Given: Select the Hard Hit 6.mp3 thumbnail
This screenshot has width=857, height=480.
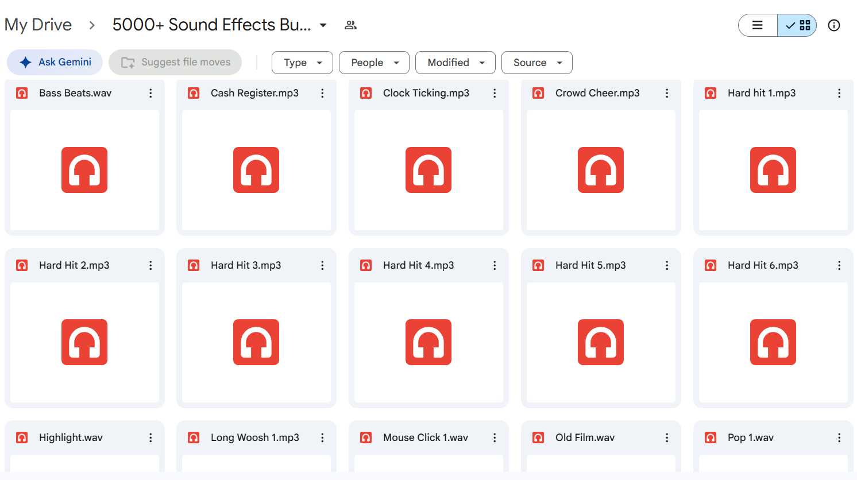Looking at the screenshot, I should click(x=773, y=342).
